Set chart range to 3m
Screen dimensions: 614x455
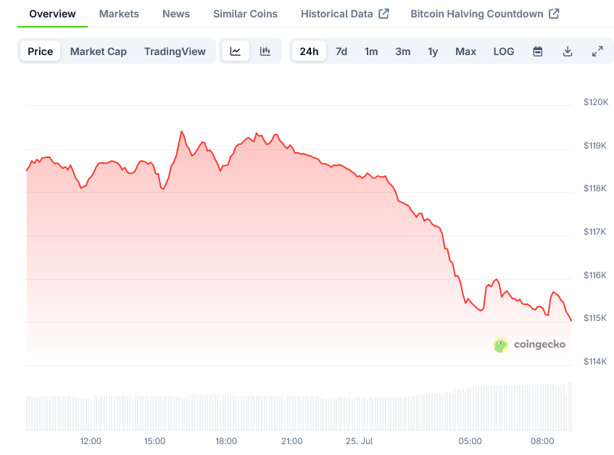pos(403,51)
